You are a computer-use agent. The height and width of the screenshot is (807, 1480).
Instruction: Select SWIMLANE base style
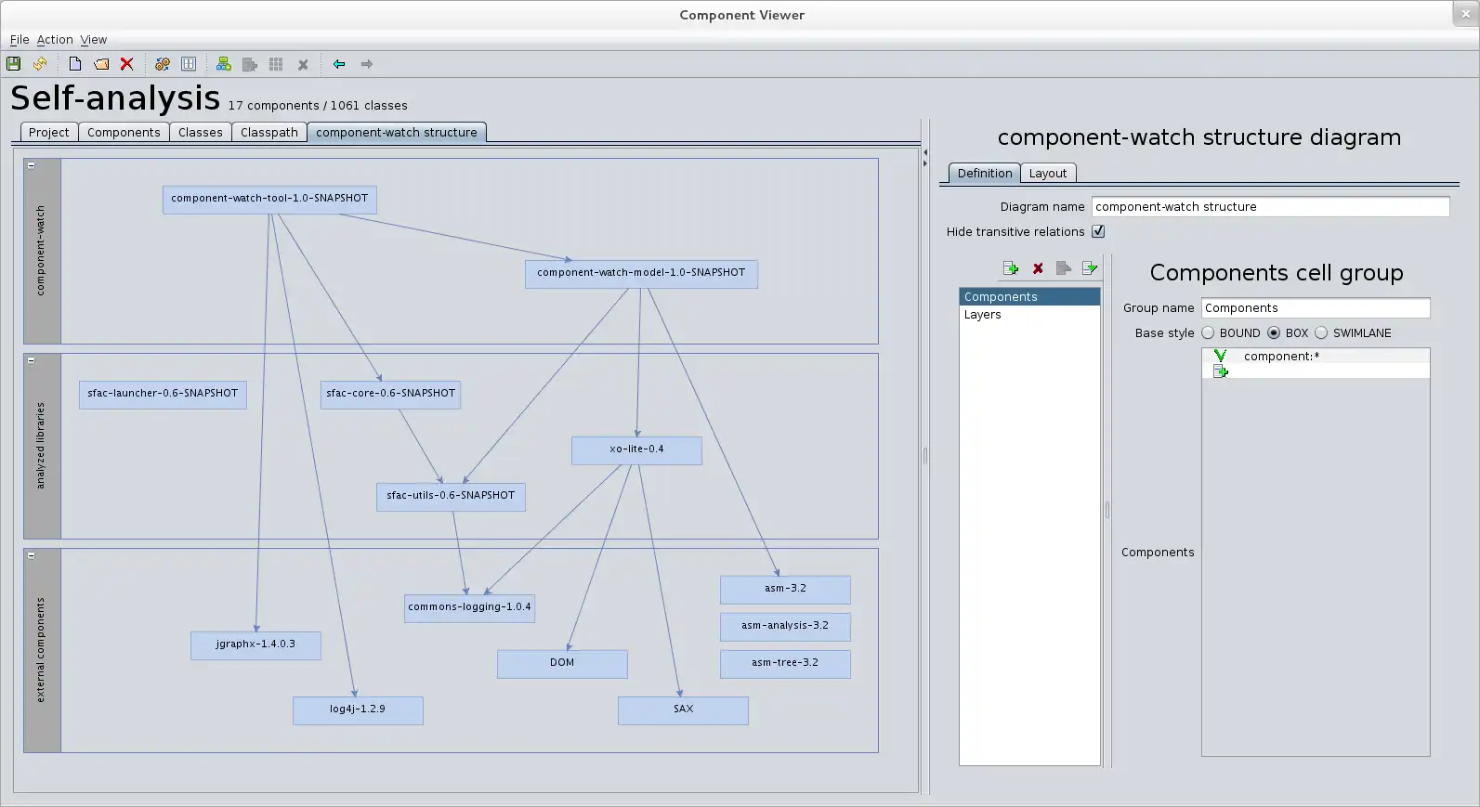1321,332
